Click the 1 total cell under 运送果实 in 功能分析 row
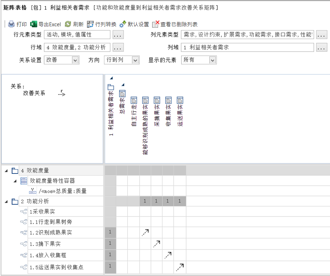Image resolution: width=330 pixels, height=276 pixels. tap(180, 201)
